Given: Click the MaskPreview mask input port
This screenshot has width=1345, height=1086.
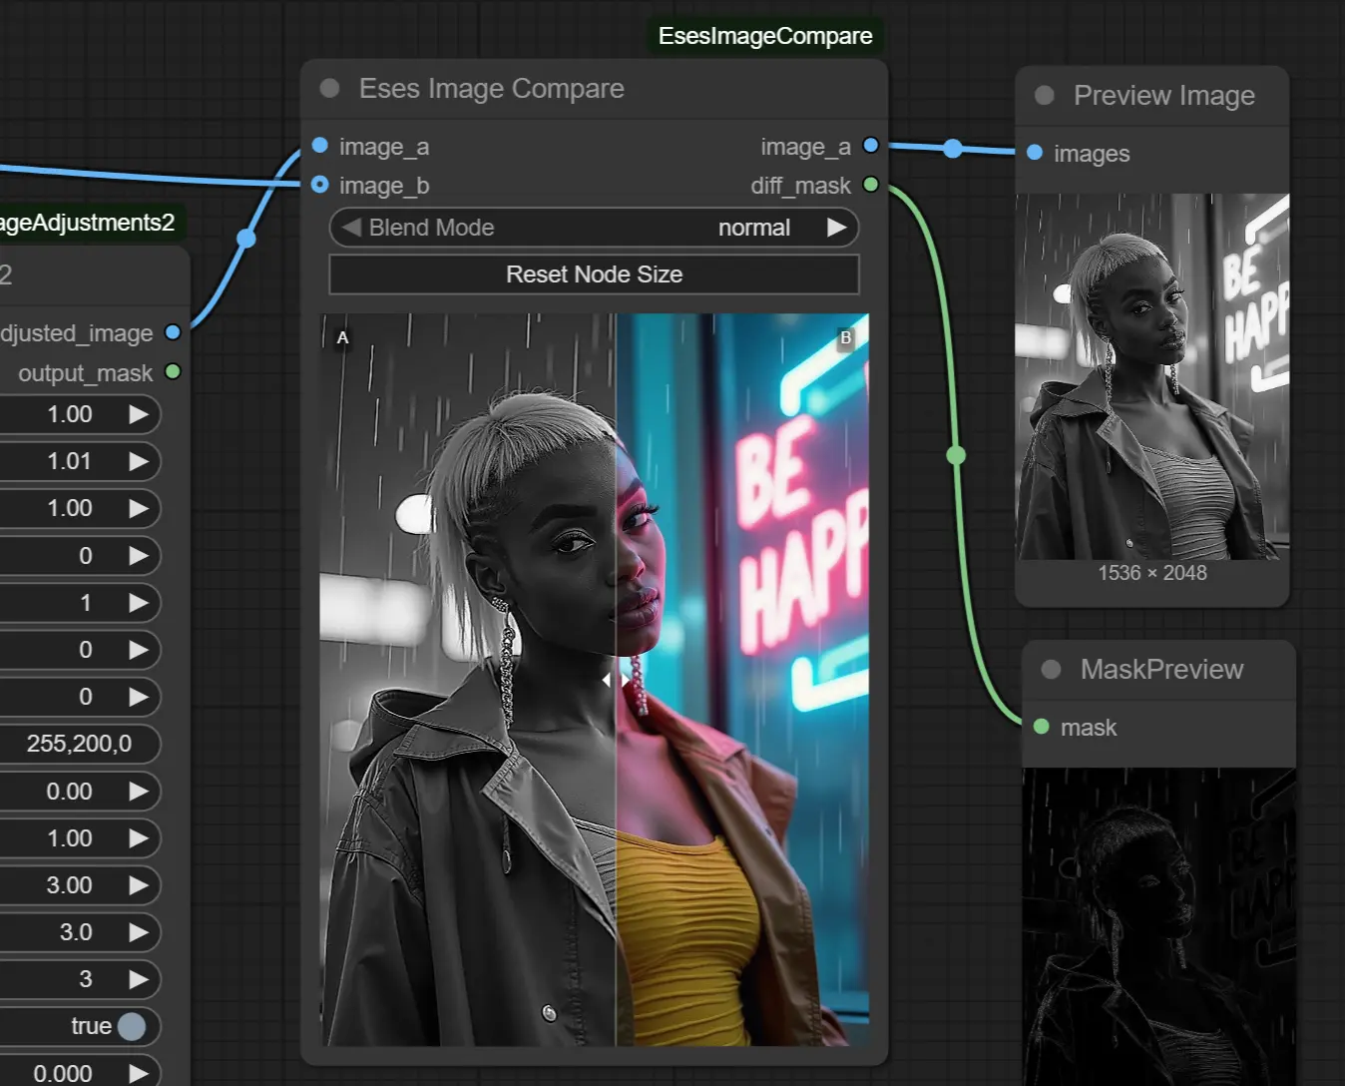Looking at the screenshot, I should pyautogui.click(x=1042, y=727).
